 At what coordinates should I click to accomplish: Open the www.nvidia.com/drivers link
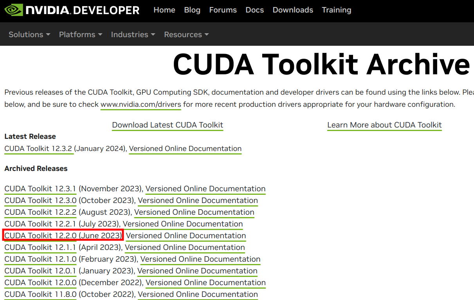[x=141, y=105]
